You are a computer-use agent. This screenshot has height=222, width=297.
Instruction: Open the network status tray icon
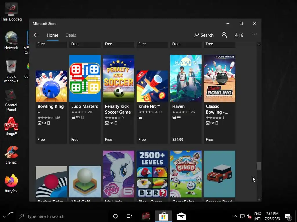pyautogui.click(x=242, y=216)
